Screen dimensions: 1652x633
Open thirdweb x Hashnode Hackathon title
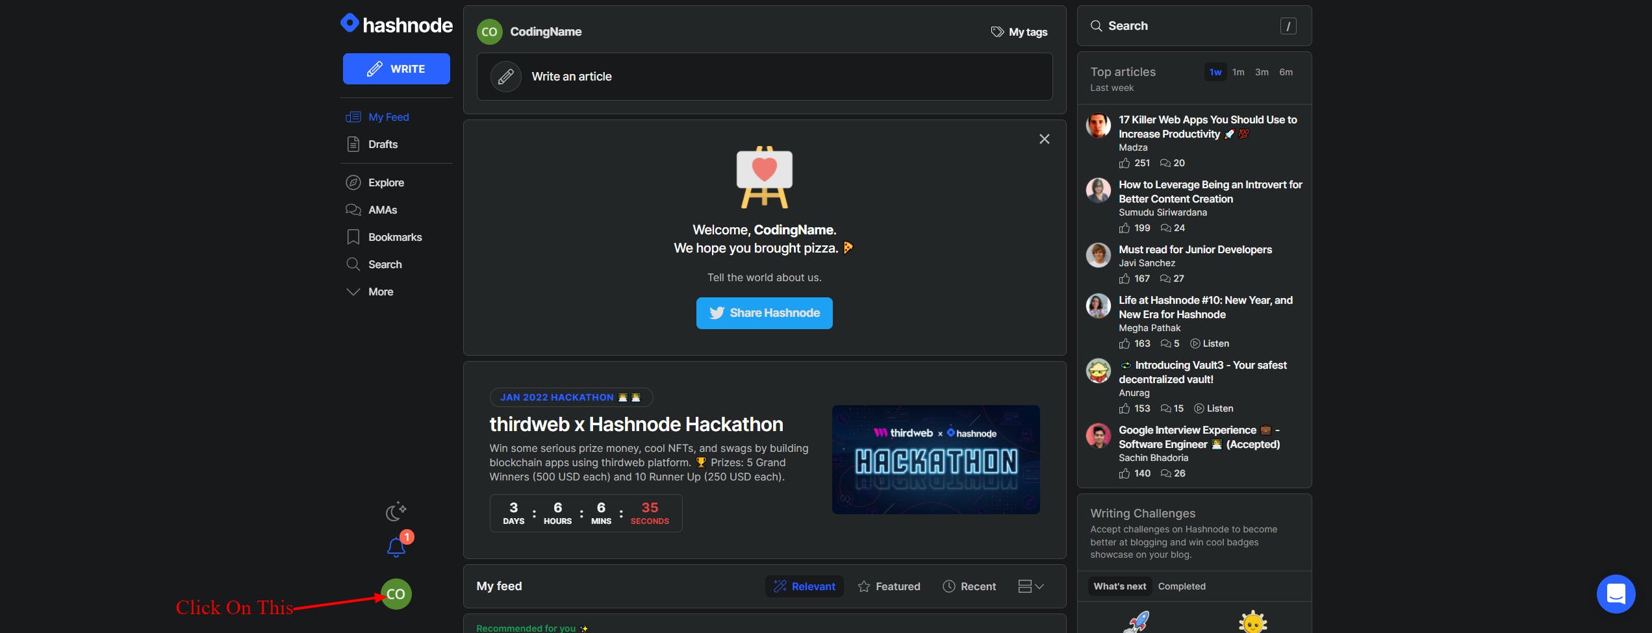[x=636, y=424]
